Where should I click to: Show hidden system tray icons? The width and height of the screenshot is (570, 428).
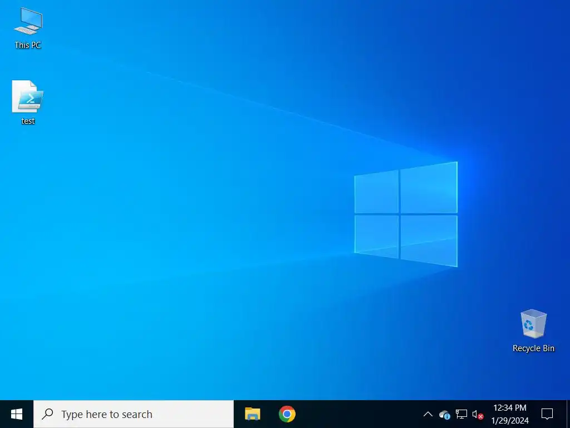(428, 414)
